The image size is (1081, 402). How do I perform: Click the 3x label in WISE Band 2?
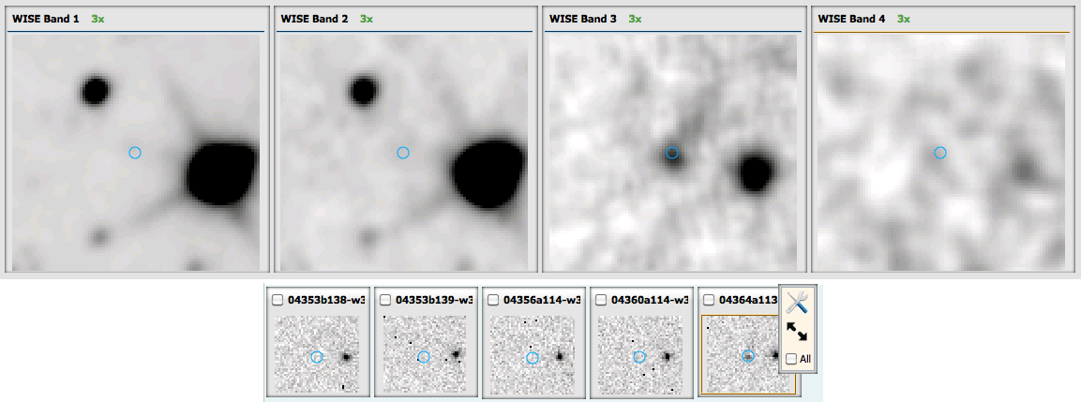(x=366, y=20)
